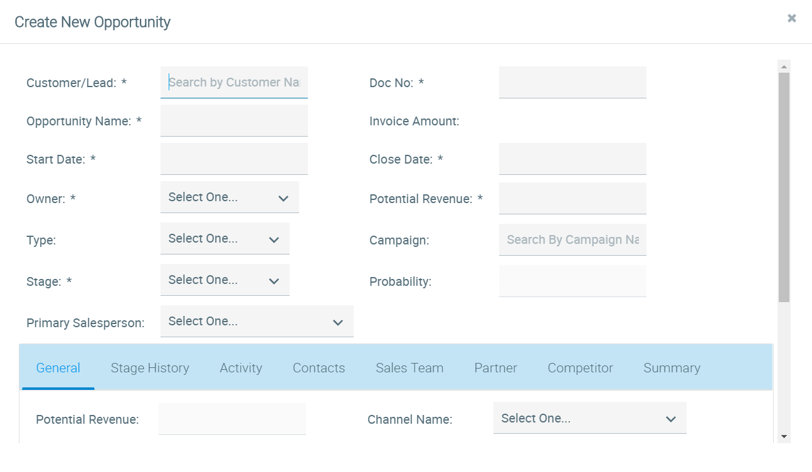Go to the Sales Team tab
812x472 pixels.
(x=409, y=368)
